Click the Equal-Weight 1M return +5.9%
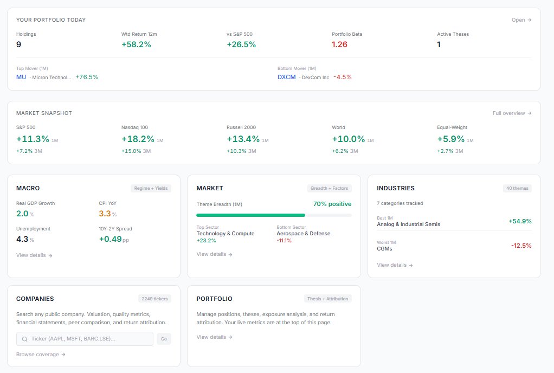The width and height of the screenshot is (554, 373). coord(451,139)
